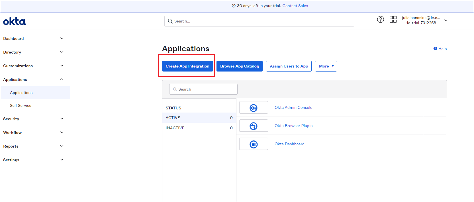Click the Okta Browser Plugin icon
Screen dimensions: 474x202
pyautogui.click(x=254, y=126)
